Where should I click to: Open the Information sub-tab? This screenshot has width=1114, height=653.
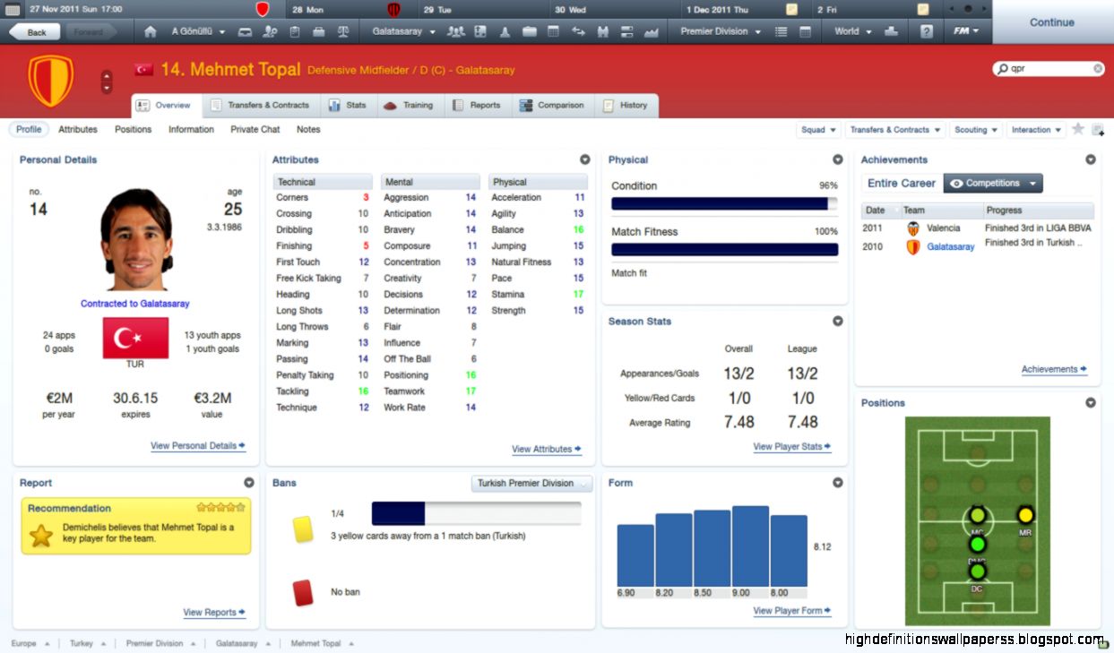[x=191, y=129]
